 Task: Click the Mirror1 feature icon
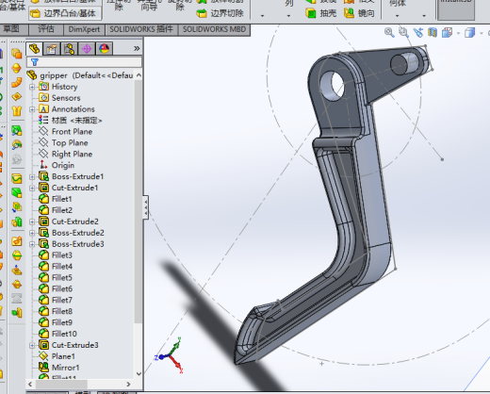coord(43,368)
